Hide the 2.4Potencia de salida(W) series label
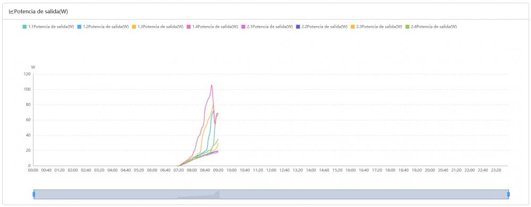 (434, 27)
